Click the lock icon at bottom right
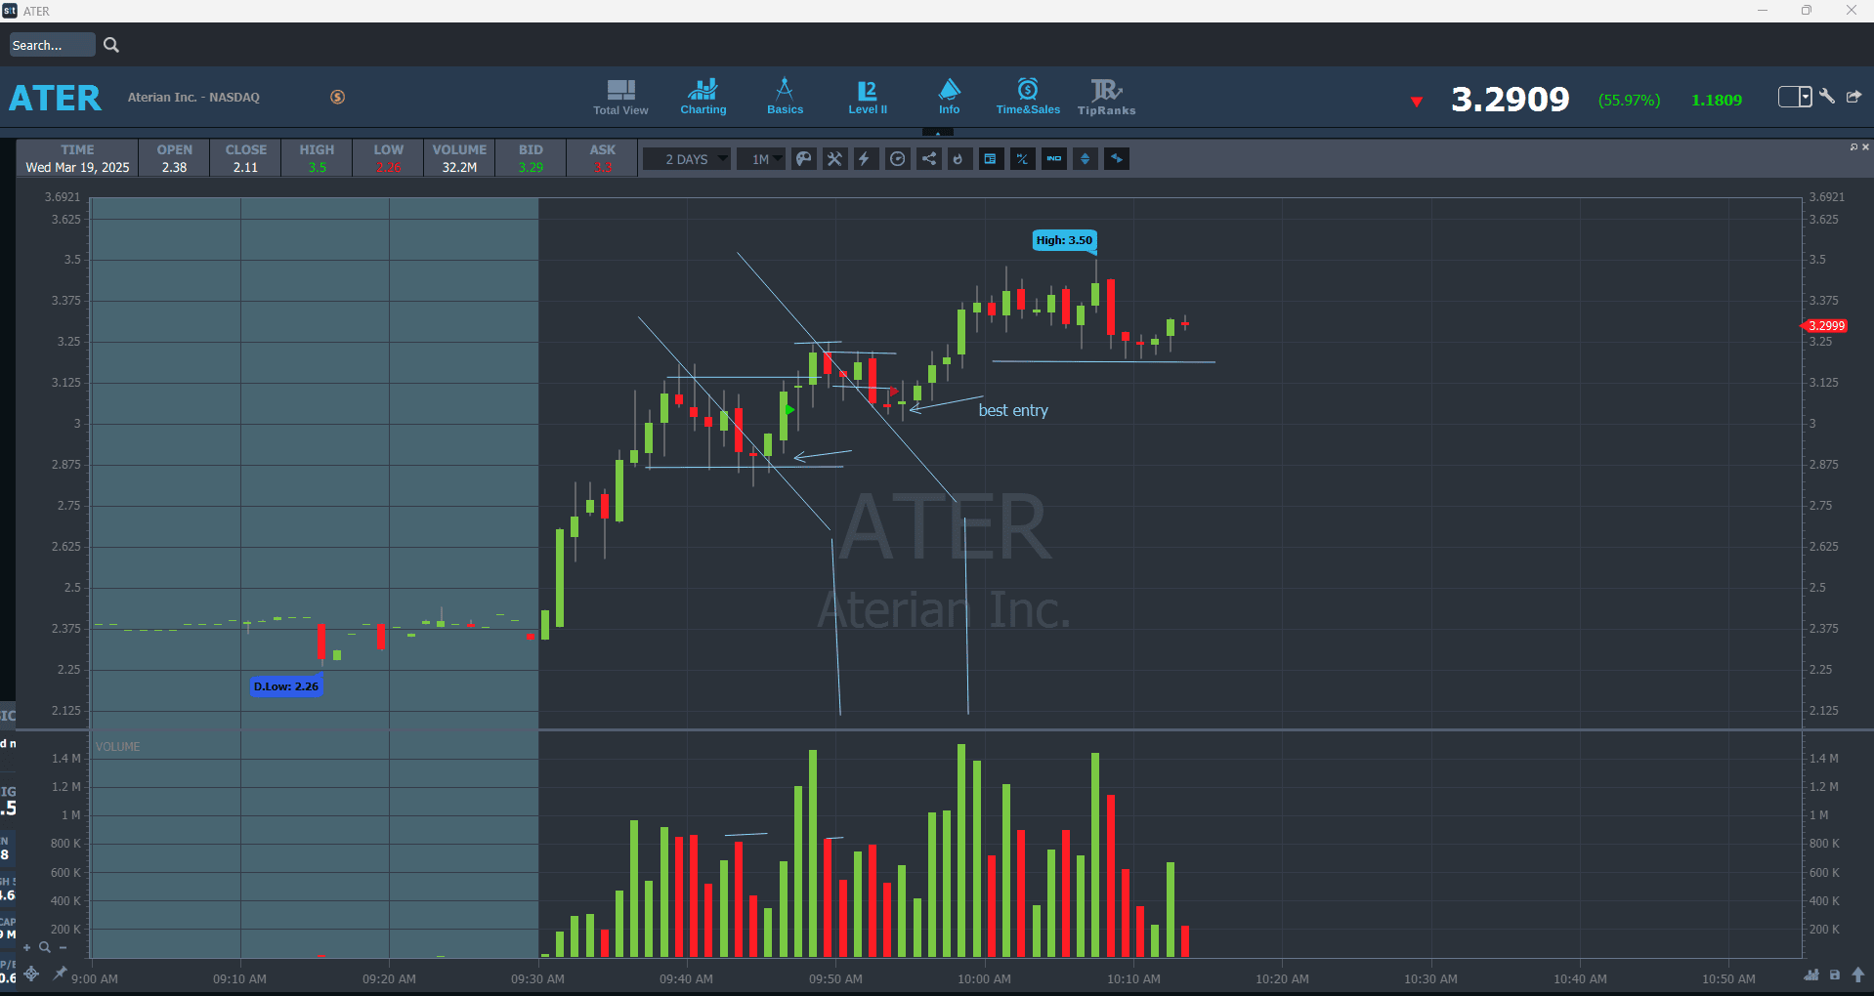1874x996 pixels. tap(1835, 975)
